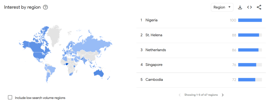
Task: Click Nigeria's interest bar showing 100
Action: (250, 20)
